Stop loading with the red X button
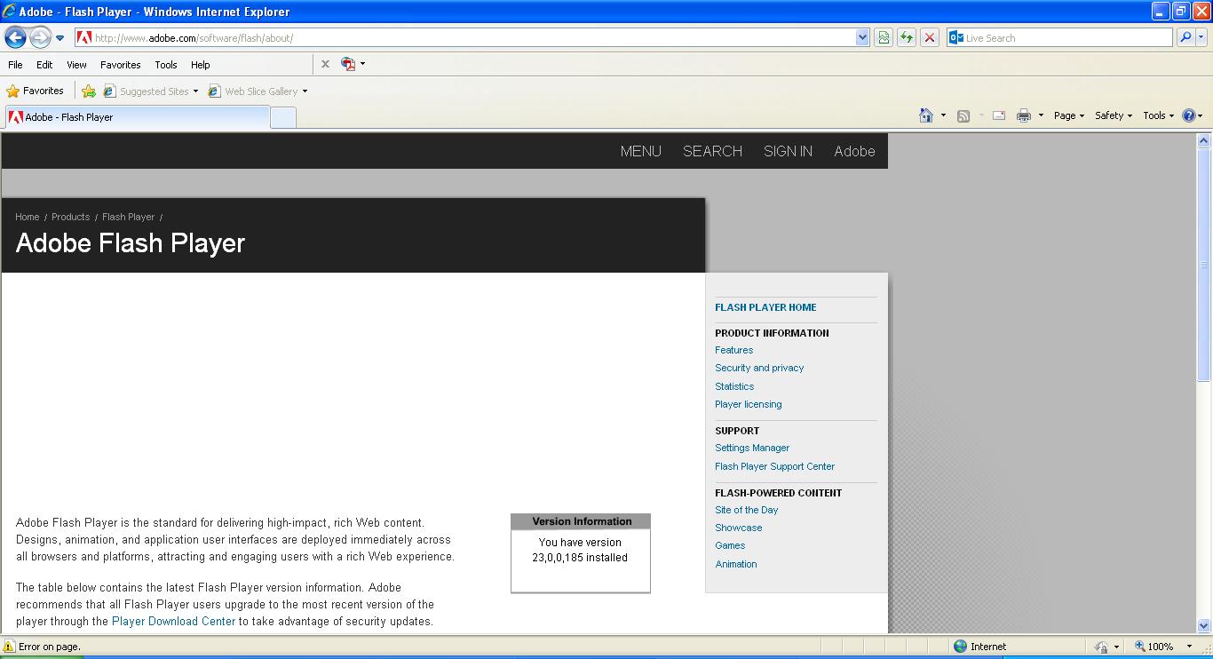1213x659 pixels. (x=930, y=37)
